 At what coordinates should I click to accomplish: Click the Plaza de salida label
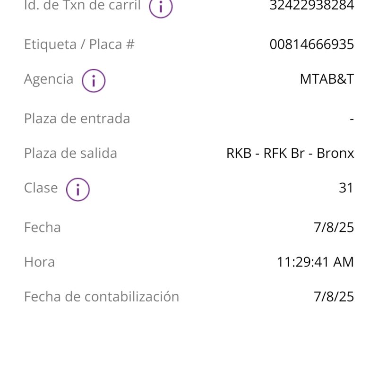[x=70, y=153]
